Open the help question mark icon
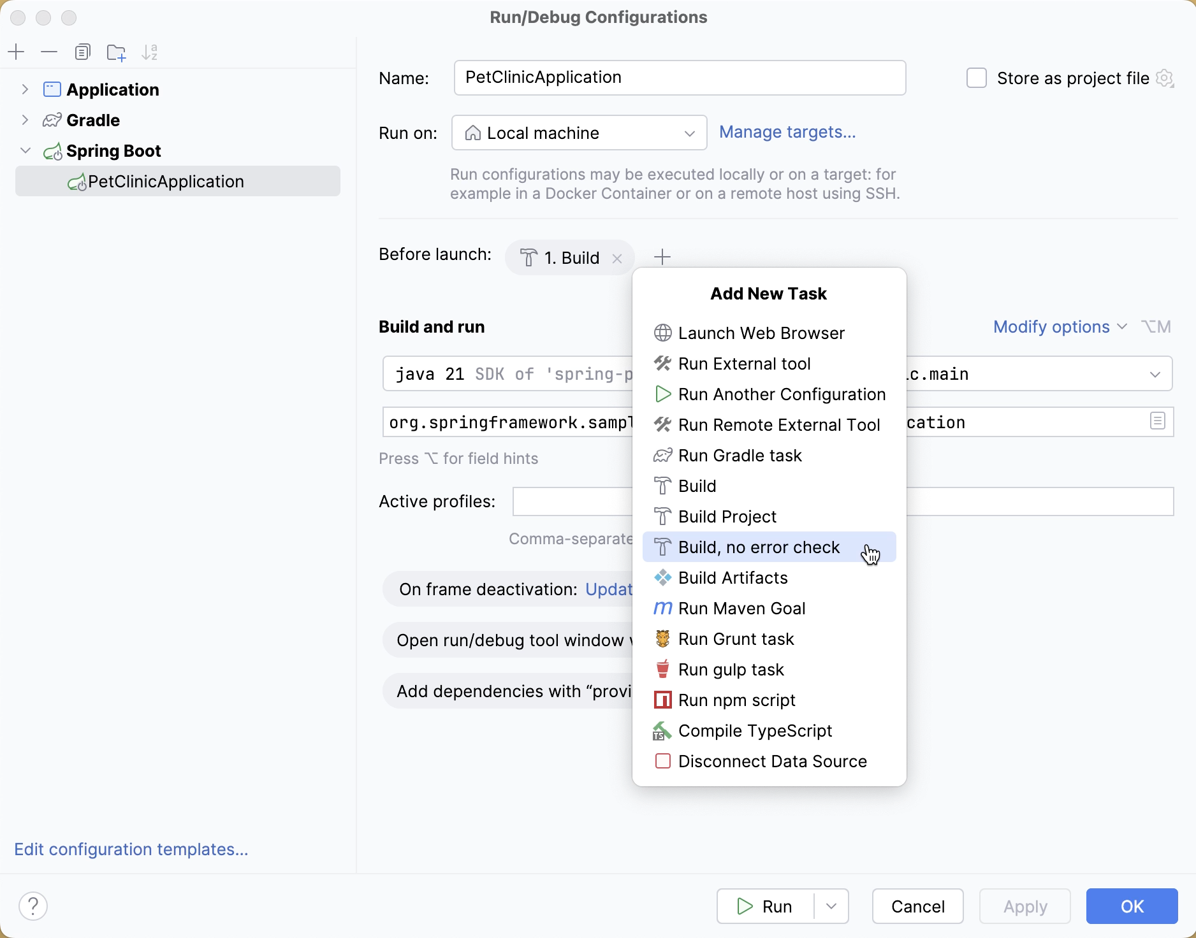 coord(33,906)
